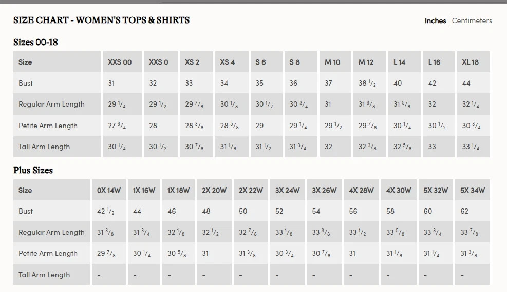Screen dimensions: 507x292
Task: Select the L 14 size header
Action: click(399, 62)
